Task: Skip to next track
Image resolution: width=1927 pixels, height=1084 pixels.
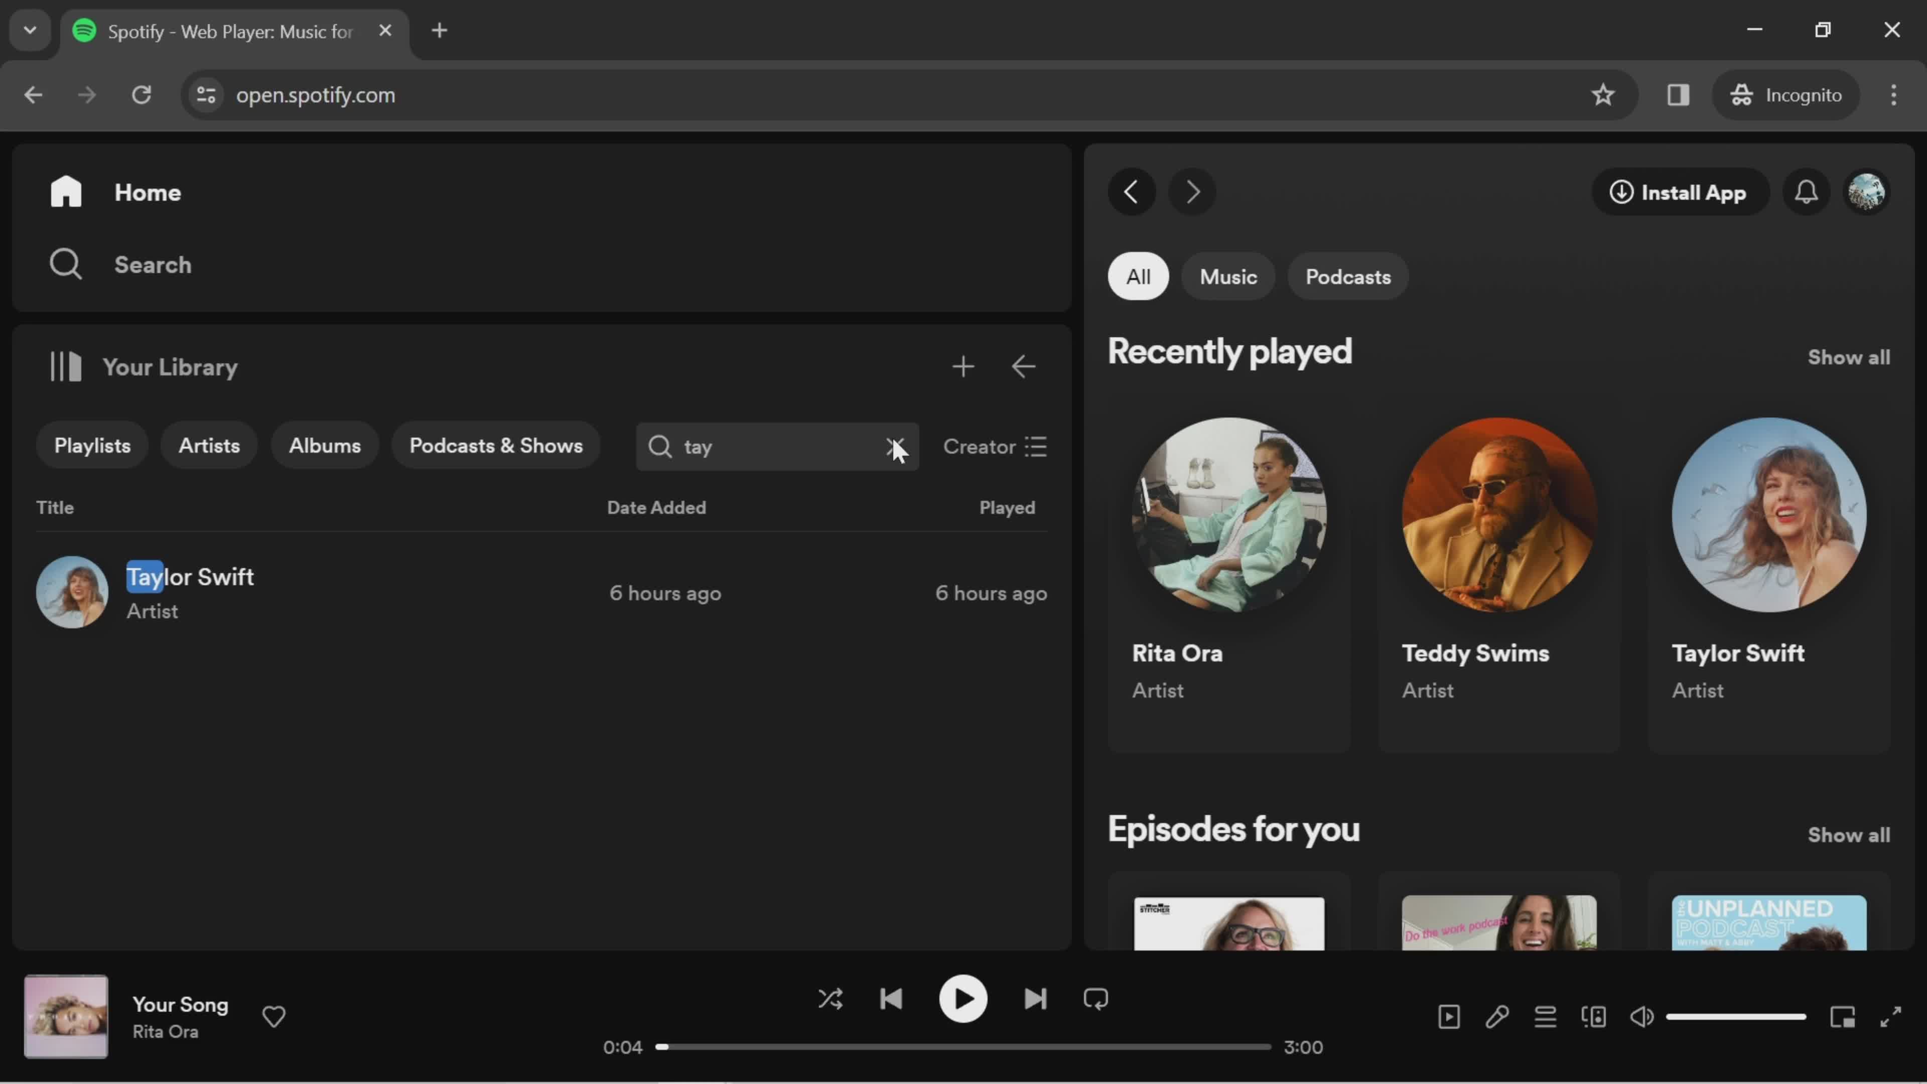Action: click(x=1035, y=999)
